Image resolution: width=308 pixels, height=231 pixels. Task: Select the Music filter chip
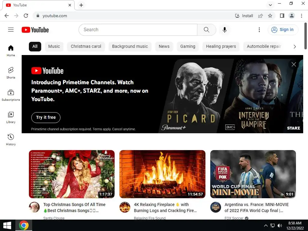pyautogui.click(x=54, y=47)
